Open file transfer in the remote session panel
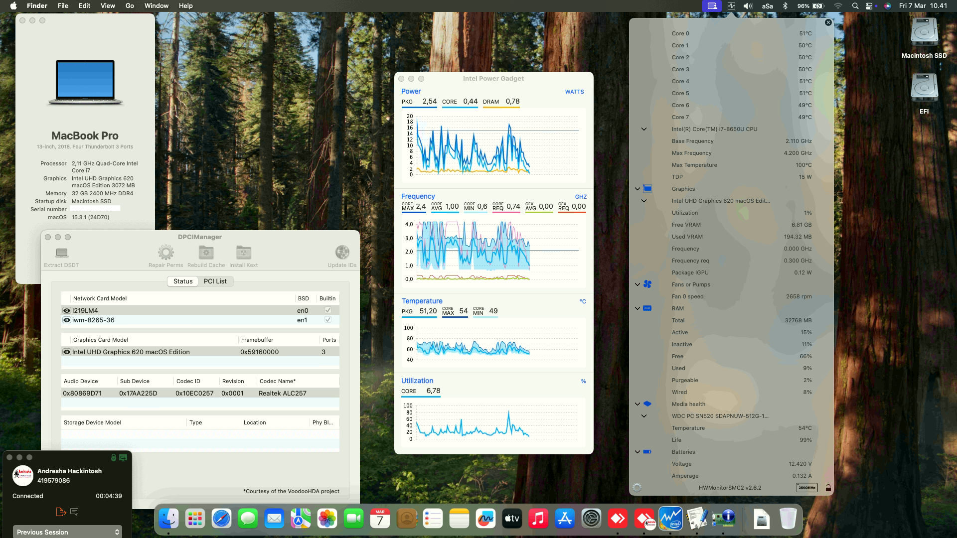Viewport: 957px width, 538px height. click(x=61, y=512)
